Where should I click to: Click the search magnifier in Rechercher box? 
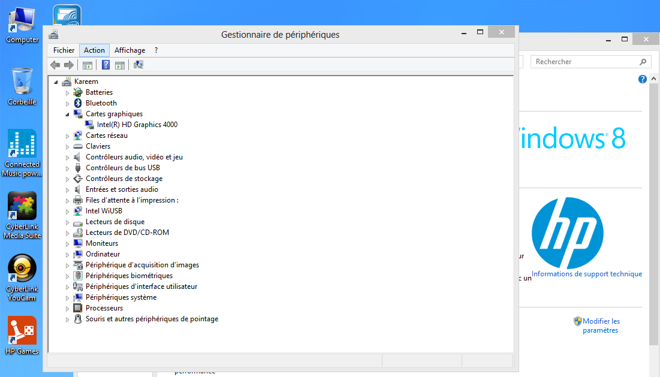643,62
